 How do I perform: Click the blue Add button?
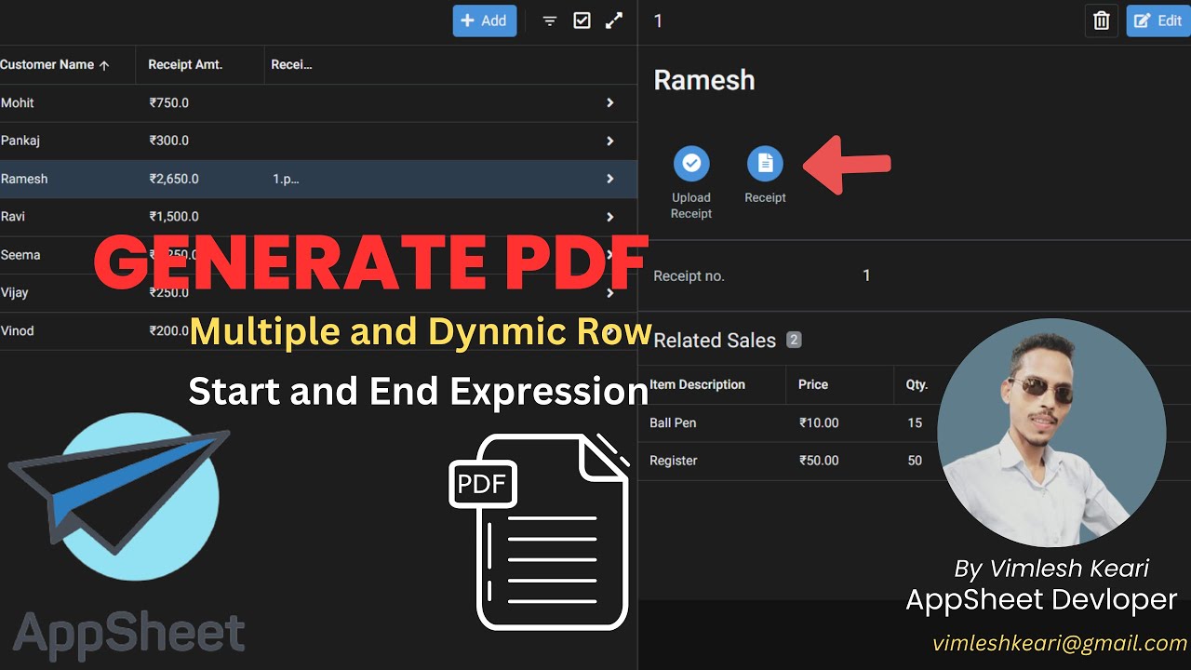485,20
